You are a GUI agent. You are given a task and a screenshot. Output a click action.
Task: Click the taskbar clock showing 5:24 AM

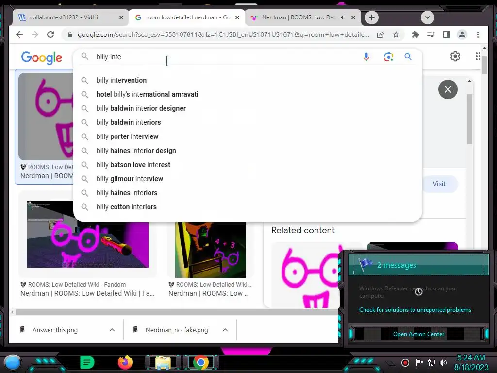[x=471, y=362]
